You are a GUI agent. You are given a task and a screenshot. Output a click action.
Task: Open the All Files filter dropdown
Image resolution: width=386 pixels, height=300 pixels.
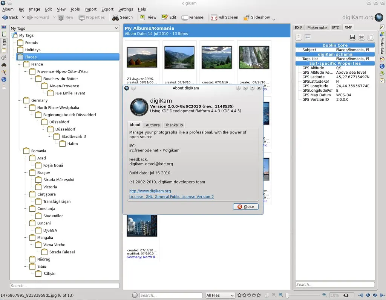(x=220, y=295)
